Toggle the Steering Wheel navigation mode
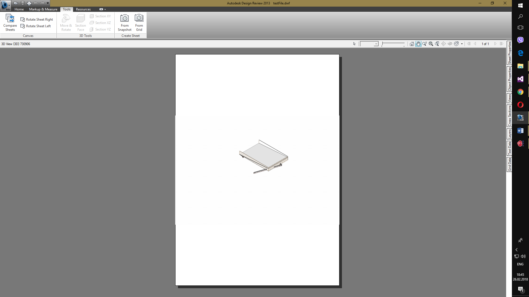The width and height of the screenshot is (529, 297). [x=457, y=44]
